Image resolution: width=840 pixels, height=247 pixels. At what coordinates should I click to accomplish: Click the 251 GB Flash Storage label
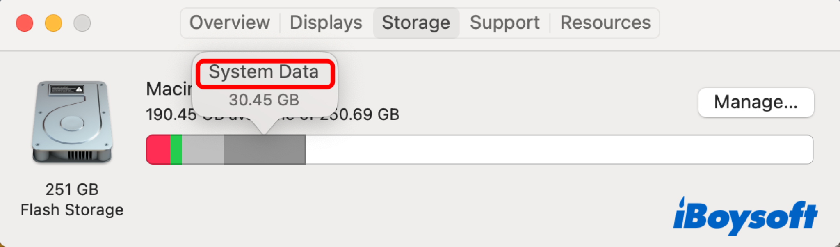pos(72,200)
